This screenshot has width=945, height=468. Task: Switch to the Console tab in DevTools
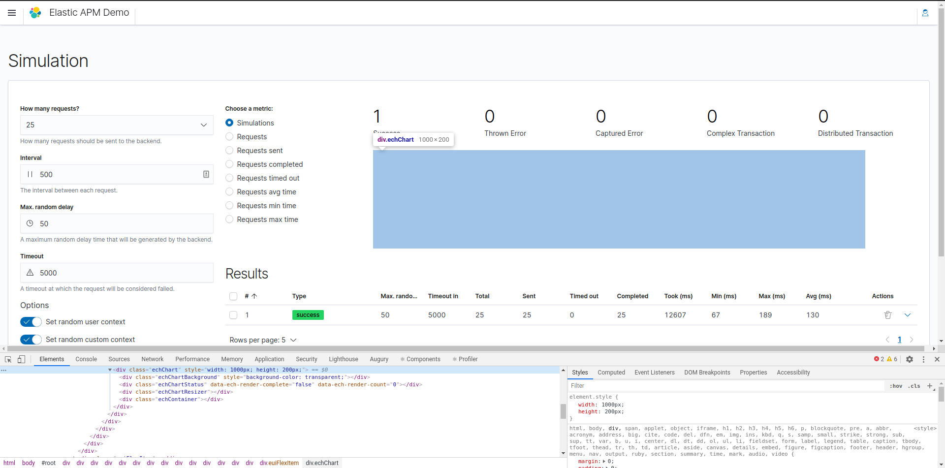[x=86, y=359]
